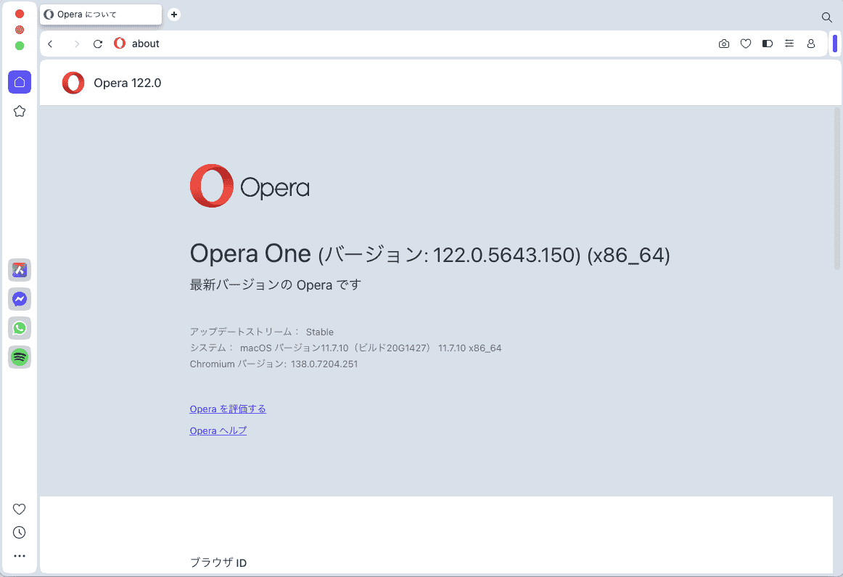The image size is (843, 577).
Task: Toggle the battery saver icon in the address bar
Action: [768, 44]
